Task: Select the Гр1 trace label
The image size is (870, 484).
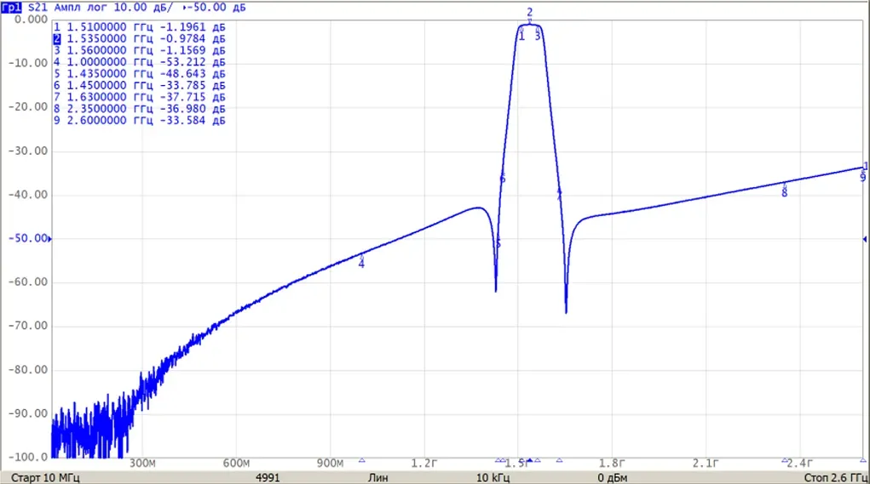Action: (12, 8)
